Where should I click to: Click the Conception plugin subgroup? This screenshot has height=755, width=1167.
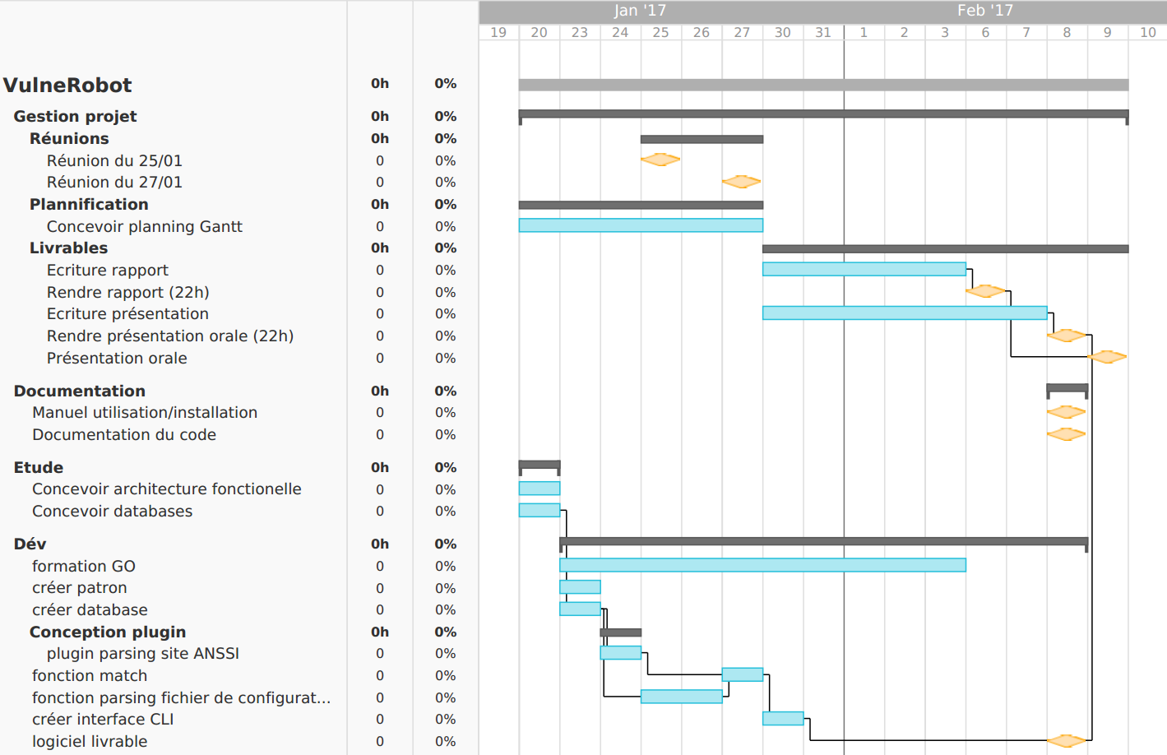click(108, 632)
